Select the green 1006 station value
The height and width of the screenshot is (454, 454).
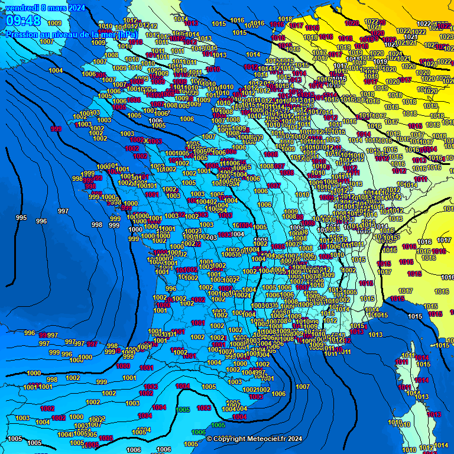point(199,432)
